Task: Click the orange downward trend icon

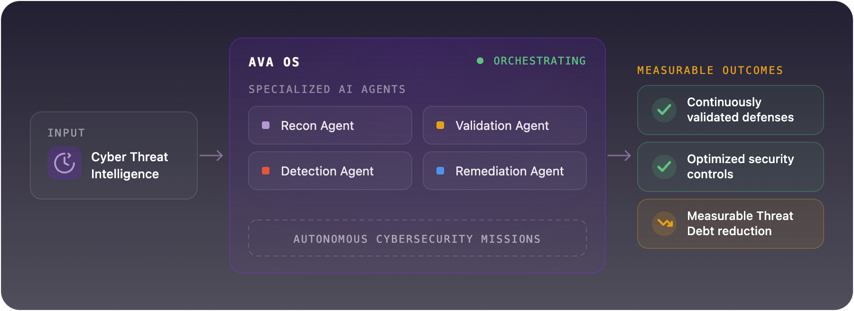Action: coord(664,224)
